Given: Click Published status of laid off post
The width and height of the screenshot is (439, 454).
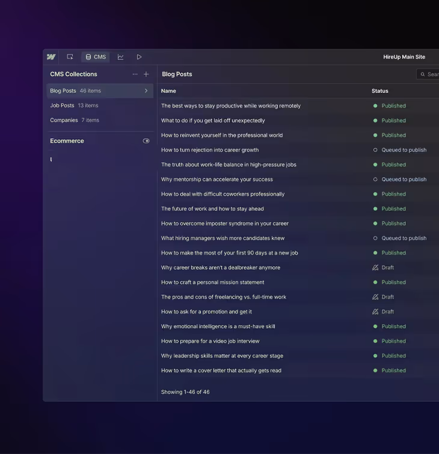Looking at the screenshot, I should [390, 121].
